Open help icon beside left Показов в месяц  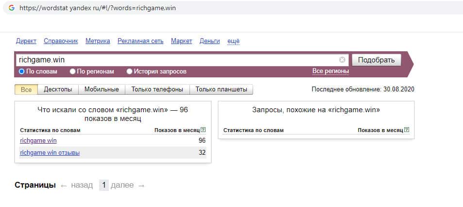click(x=203, y=130)
